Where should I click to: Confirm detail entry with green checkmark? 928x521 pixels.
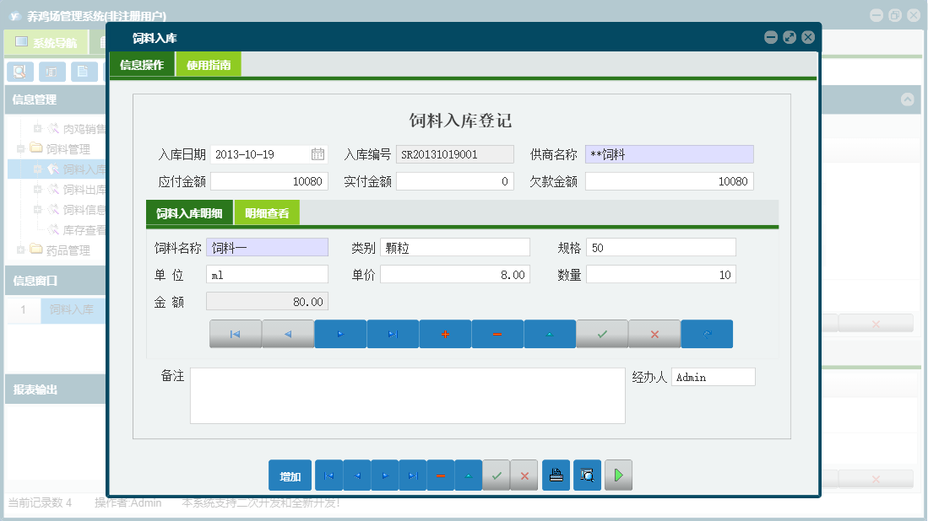602,334
